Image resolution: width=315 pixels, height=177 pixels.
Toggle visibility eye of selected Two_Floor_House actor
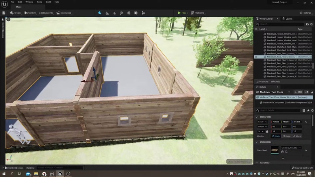[256, 57]
